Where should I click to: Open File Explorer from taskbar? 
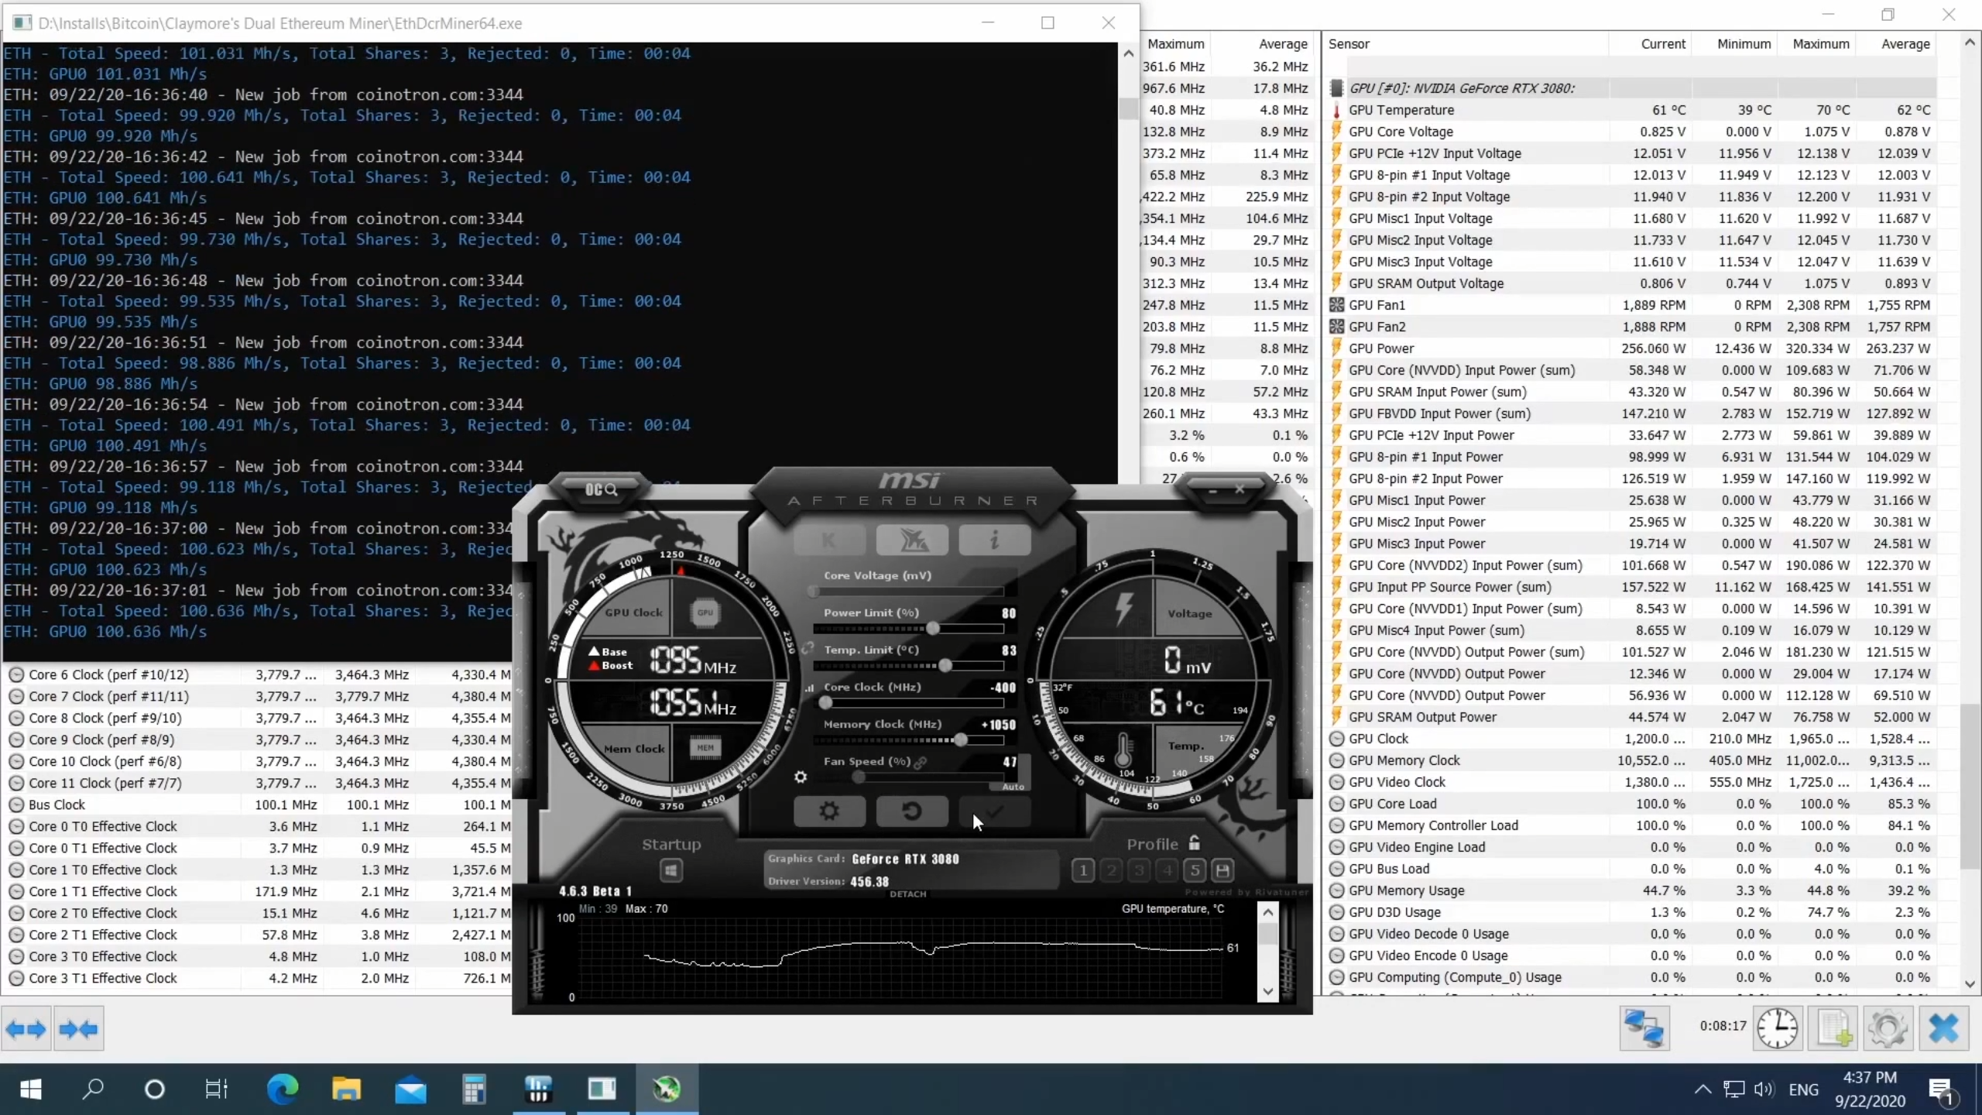point(346,1089)
